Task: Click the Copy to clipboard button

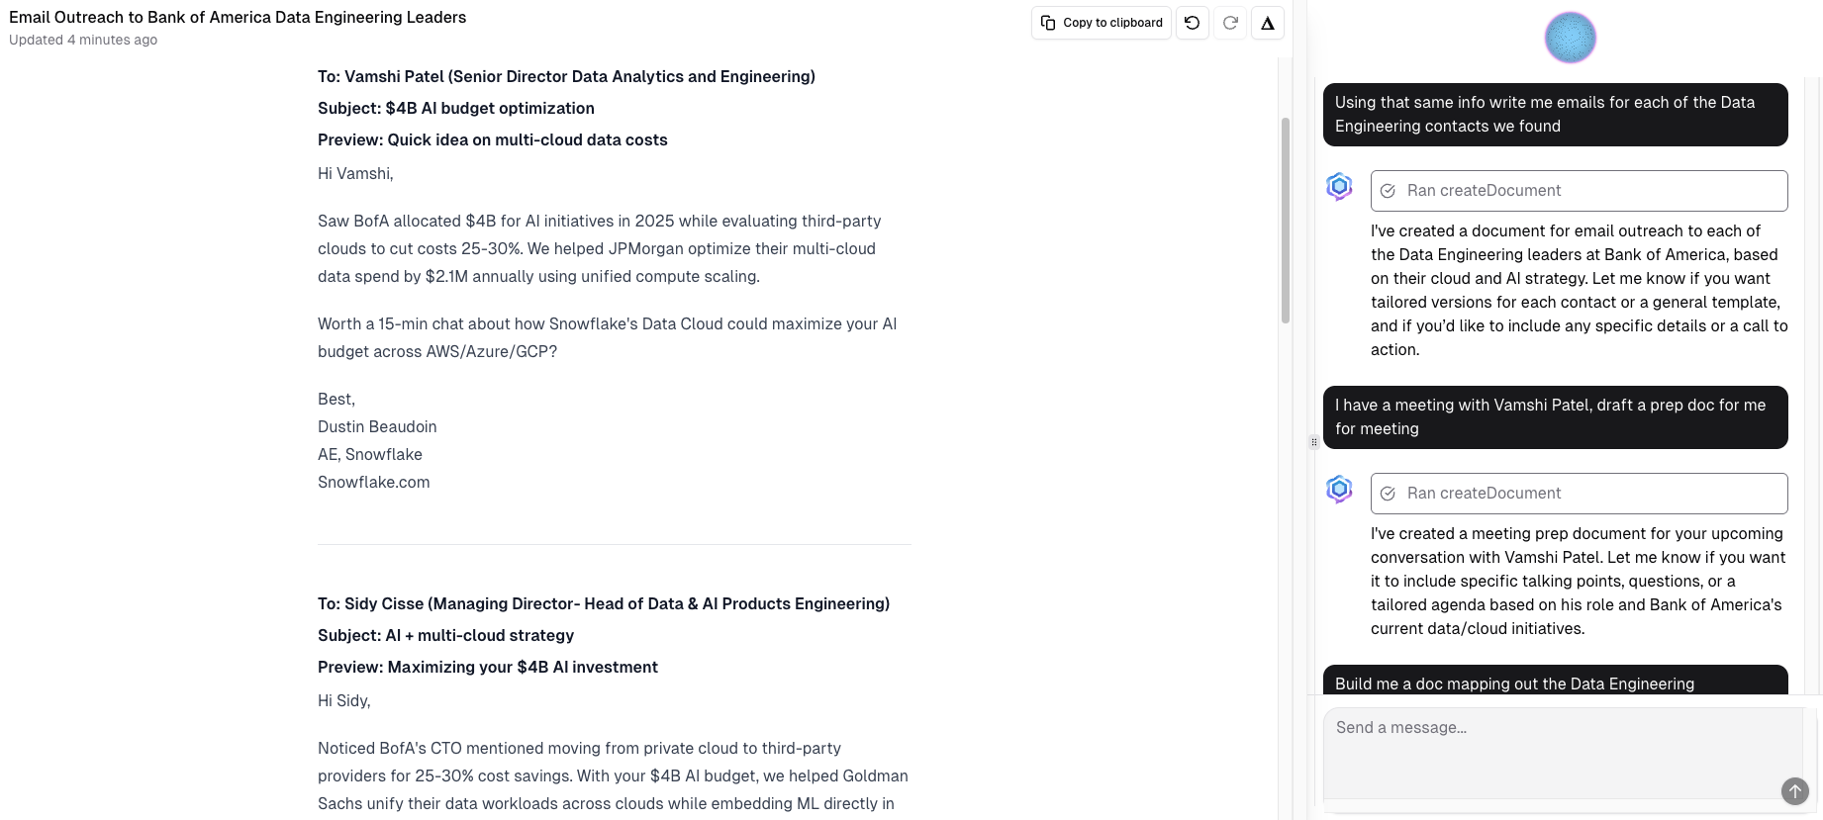Action: point(1102,23)
